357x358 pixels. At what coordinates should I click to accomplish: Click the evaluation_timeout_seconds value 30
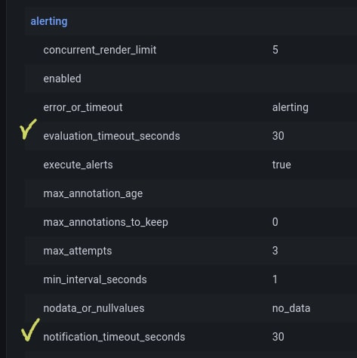pos(279,136)
